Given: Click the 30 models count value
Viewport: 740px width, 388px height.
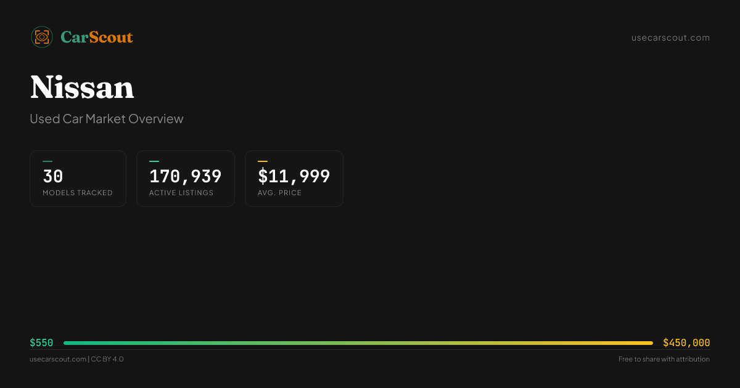Looking at the screenshot, I should 53,177.
